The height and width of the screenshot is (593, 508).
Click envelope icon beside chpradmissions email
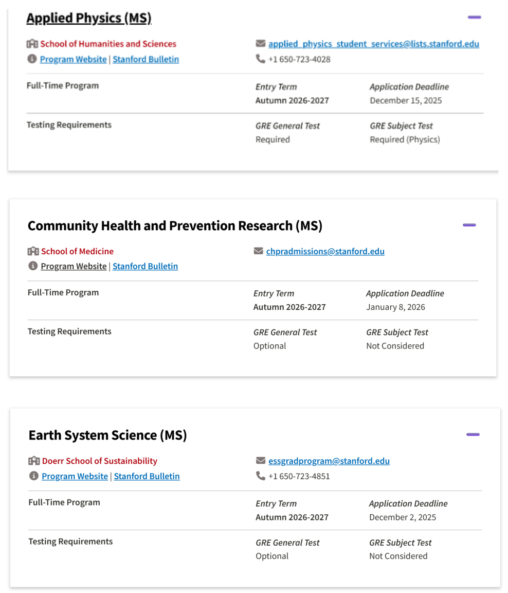pyautogui.click(x=258, y=251)
